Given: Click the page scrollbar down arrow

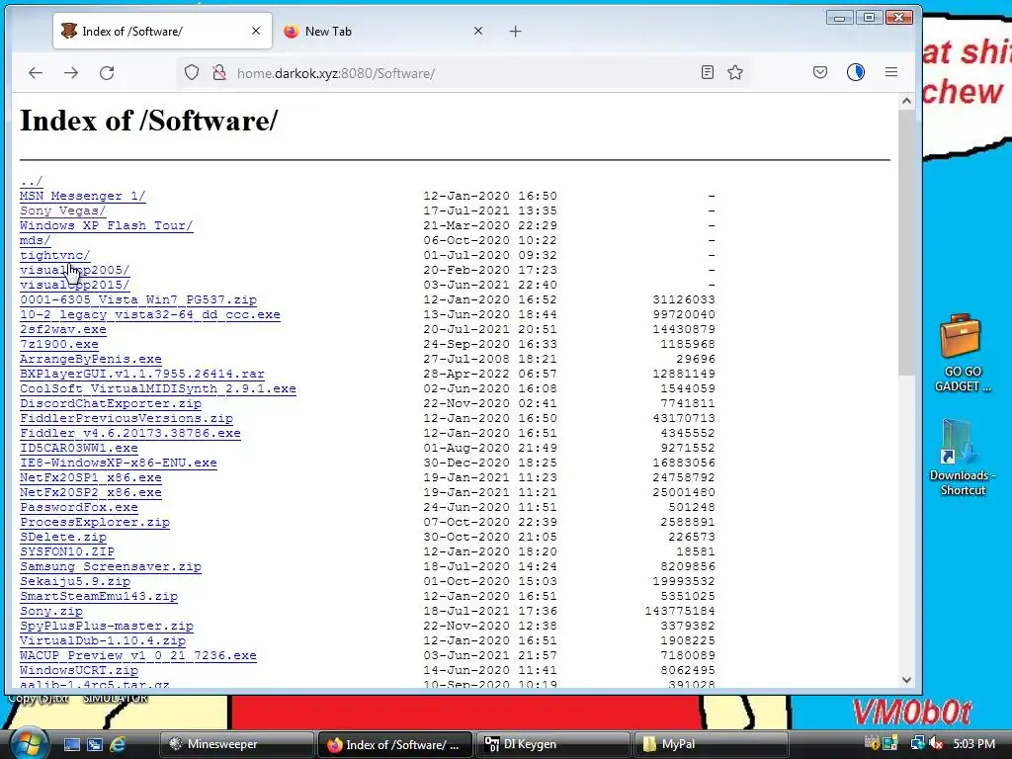Looking at the screenshot, I should pos(906,680).
